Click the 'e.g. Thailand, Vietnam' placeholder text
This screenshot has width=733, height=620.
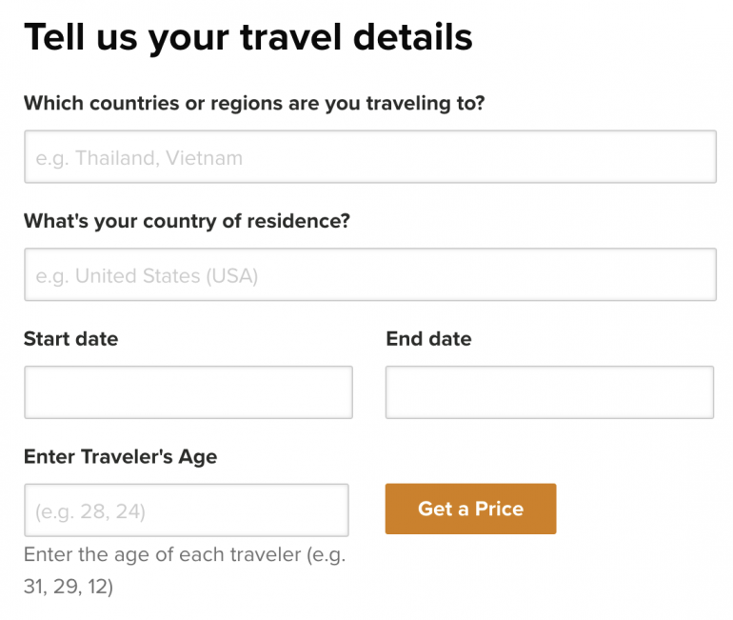(139, 158)
